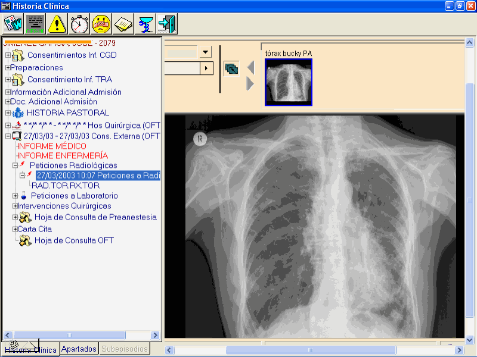Open the yellow notes sheets icon
Viewport: 477px width, 357px height.
pos(123,24)
